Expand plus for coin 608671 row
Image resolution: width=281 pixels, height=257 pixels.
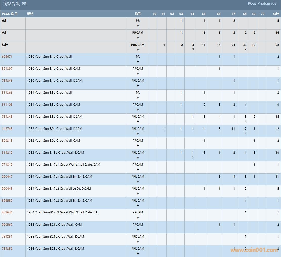[x=138, y=62]
